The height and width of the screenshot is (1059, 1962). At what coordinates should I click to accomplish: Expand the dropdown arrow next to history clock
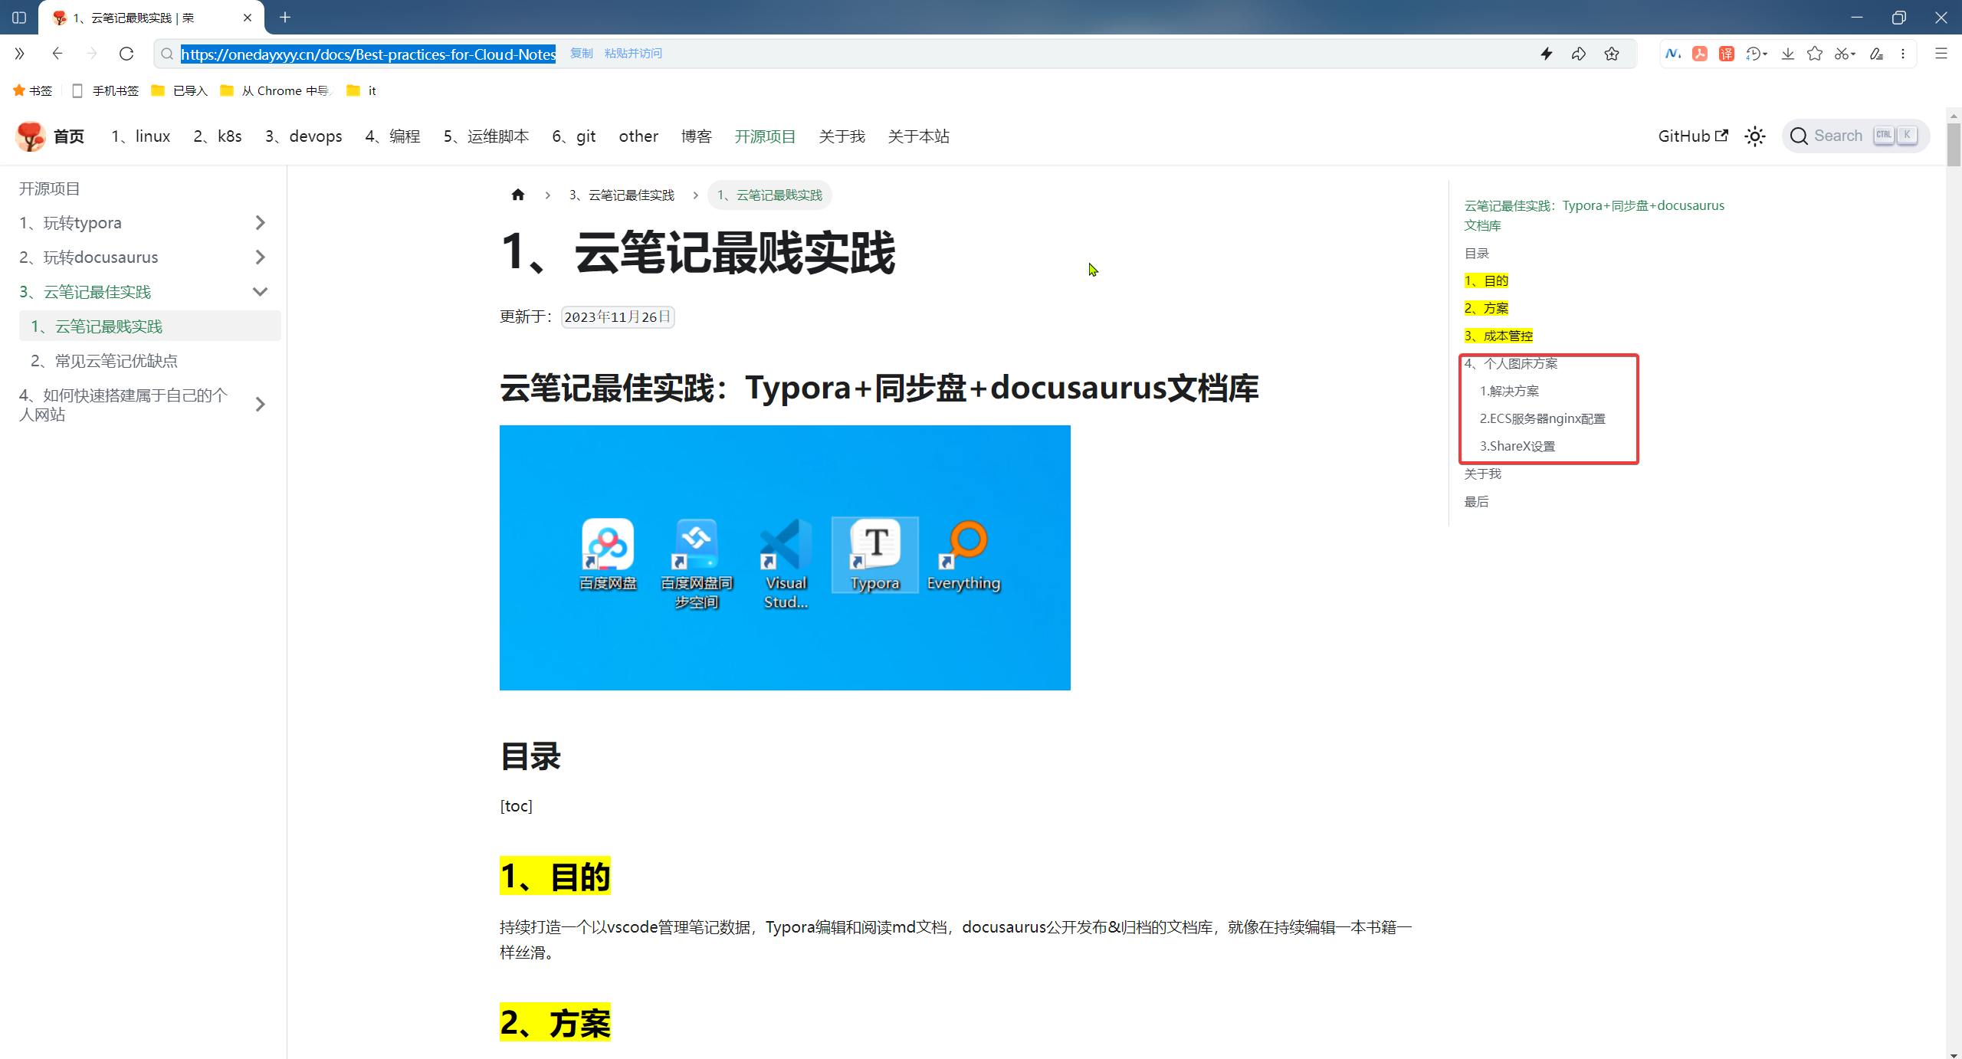point(1765,54)
